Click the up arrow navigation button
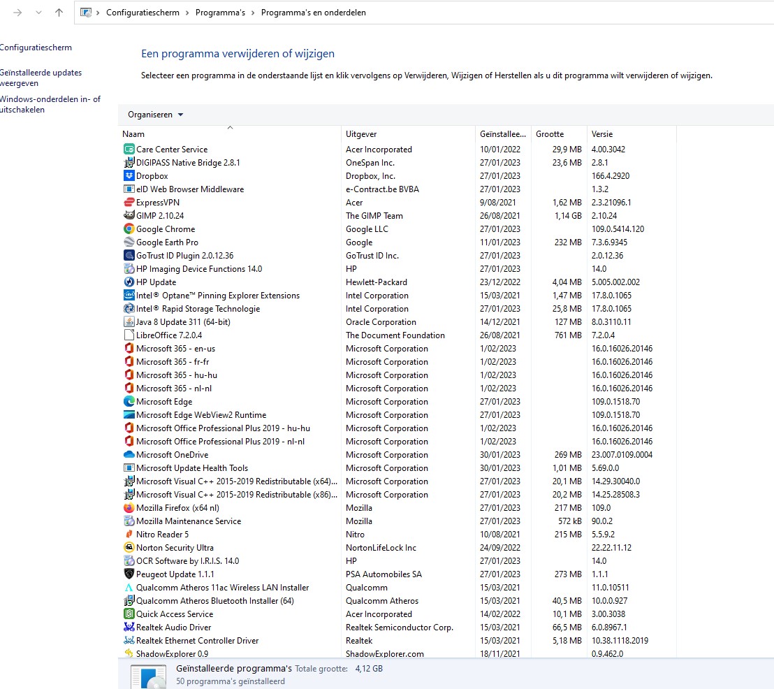The width and height of the screenshot is (774, 689). pyautogui.click(x=59, y=13)
